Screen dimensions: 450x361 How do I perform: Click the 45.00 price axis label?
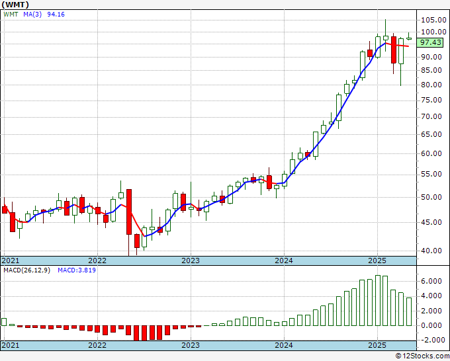coord(431,222)
